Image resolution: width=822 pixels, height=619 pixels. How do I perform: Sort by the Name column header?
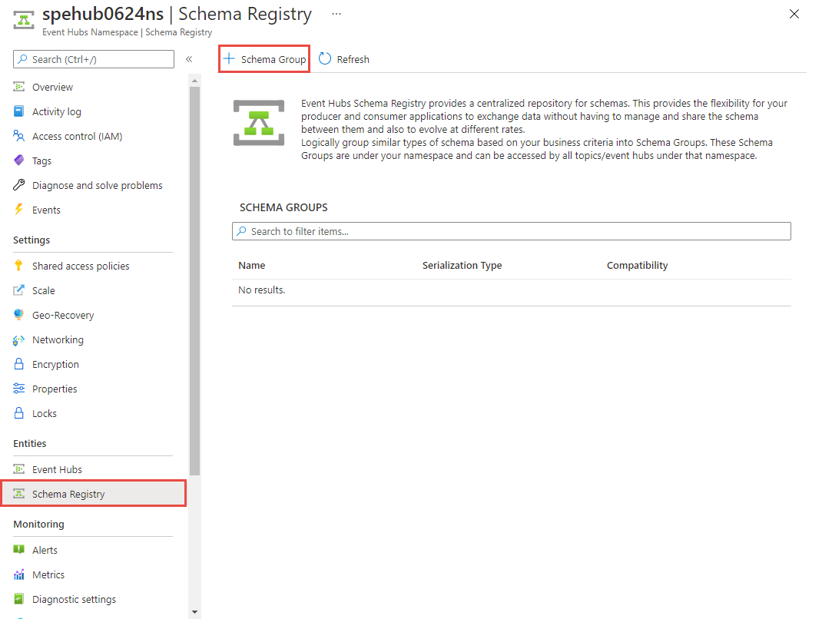252,265
